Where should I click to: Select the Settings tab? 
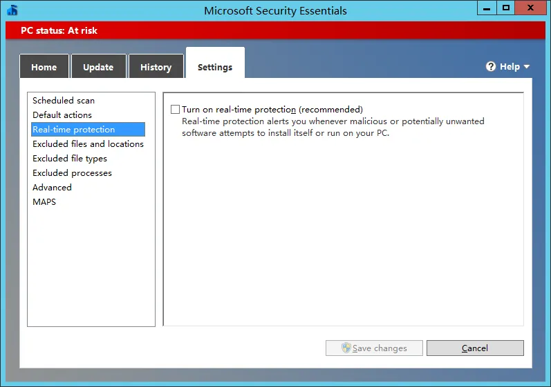[x=215, y=63]
